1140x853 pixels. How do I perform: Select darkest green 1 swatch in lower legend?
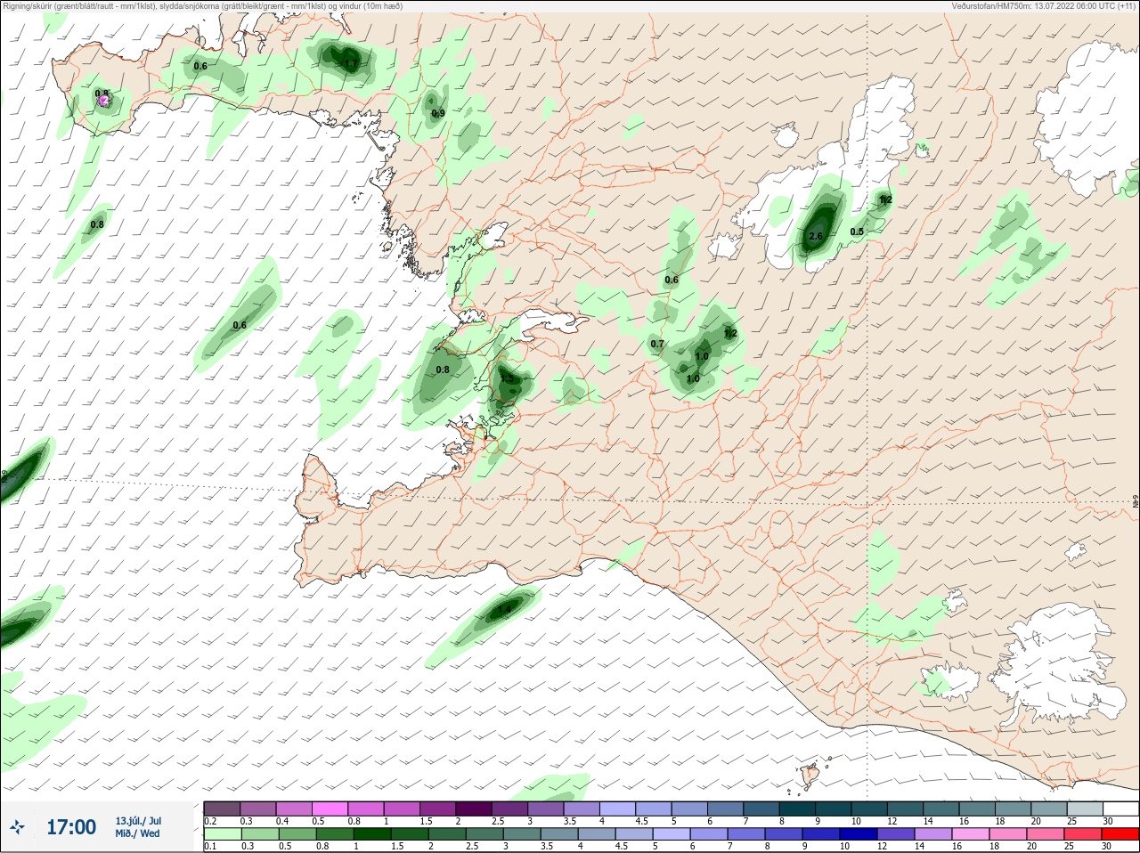pos(370,834)
